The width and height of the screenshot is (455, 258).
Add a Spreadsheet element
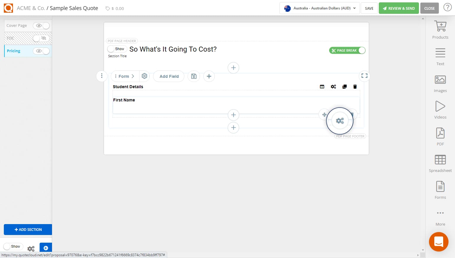[x=440, y=162]
